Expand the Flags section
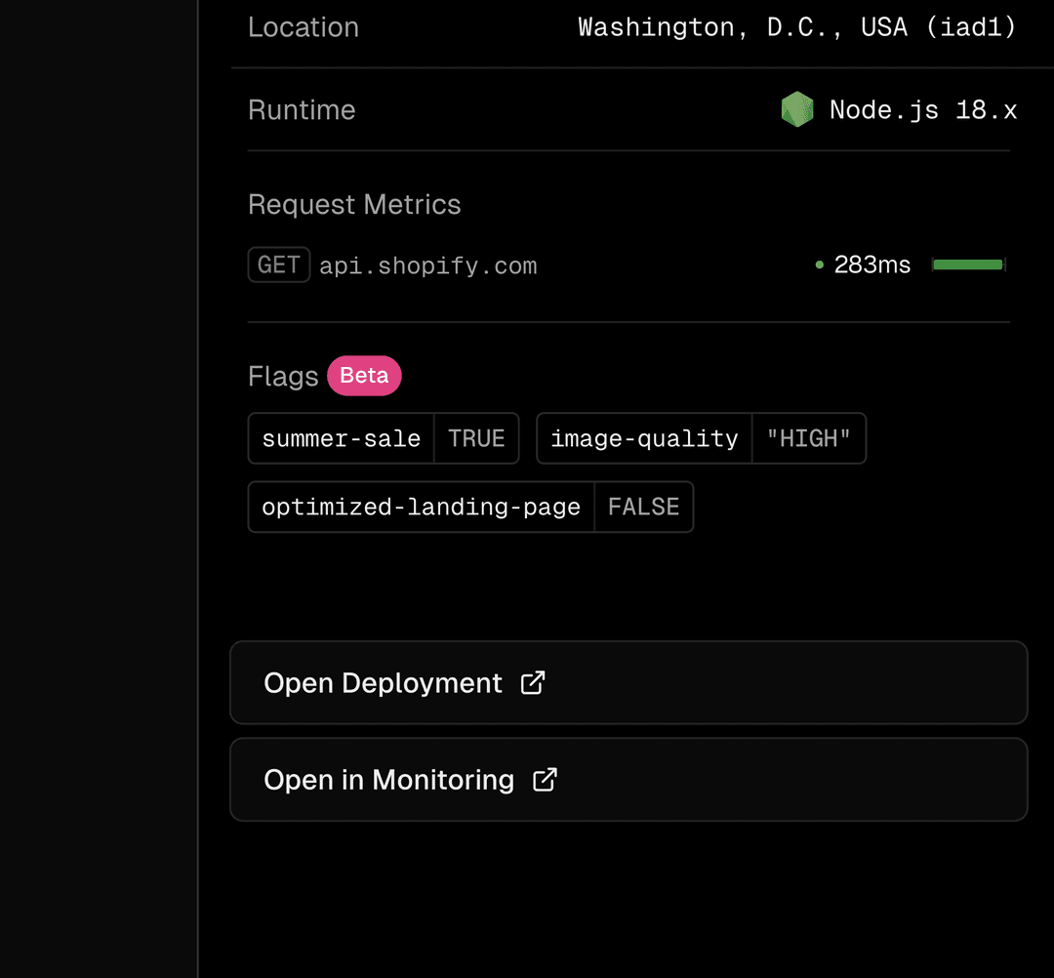The height and width of the screenshot is (978, 1054). (283, 376)
